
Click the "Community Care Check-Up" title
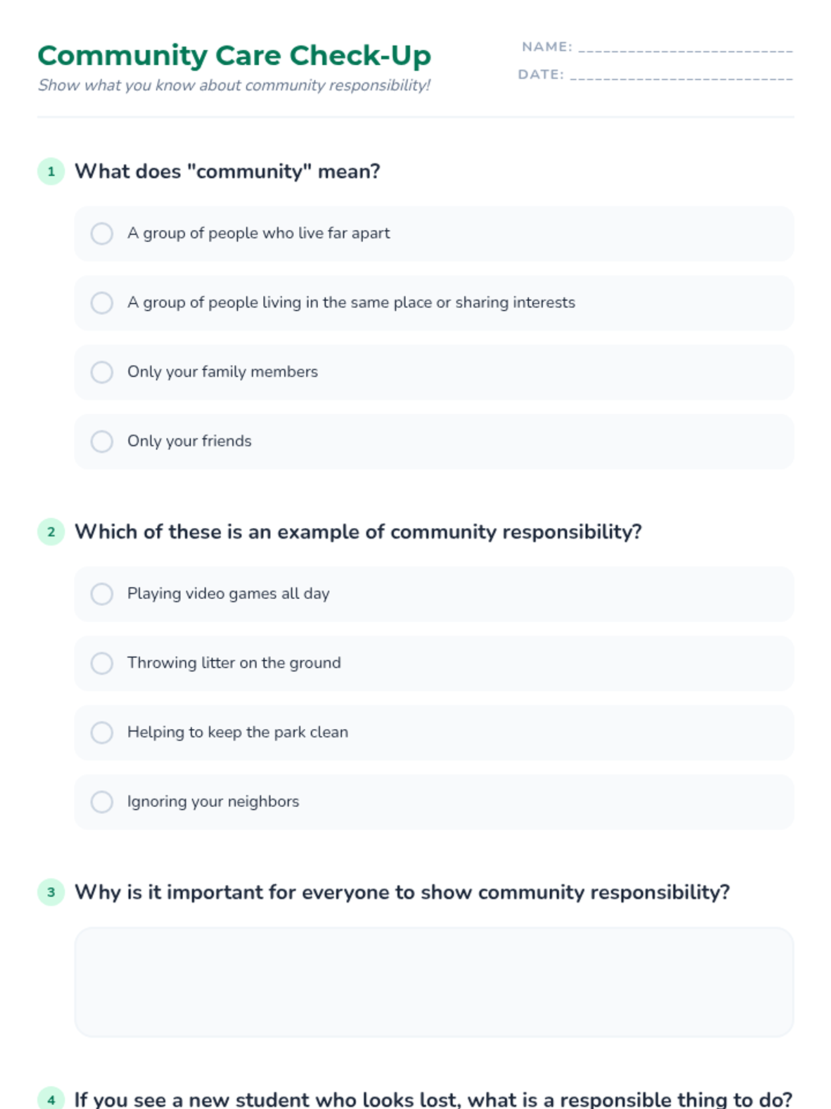(234, 55)
